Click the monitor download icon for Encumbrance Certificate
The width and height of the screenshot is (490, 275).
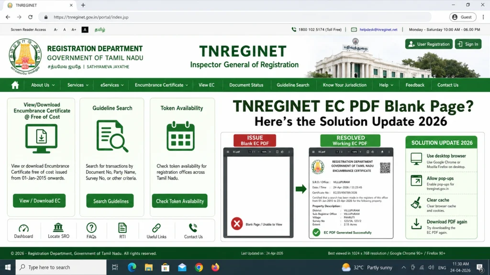point(41,138)
